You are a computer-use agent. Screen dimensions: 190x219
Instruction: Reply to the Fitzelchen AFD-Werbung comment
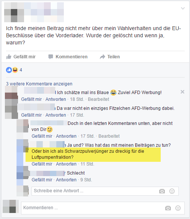point(56,115)
